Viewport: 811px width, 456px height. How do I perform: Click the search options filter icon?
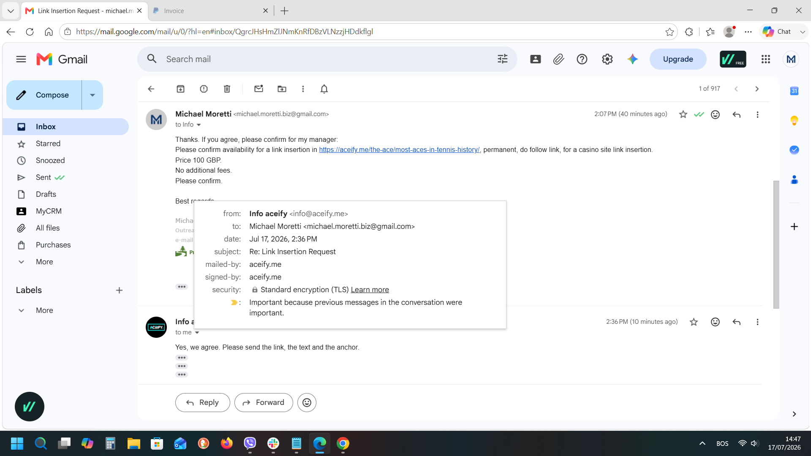pyautogui.click(x=503, y=59)
